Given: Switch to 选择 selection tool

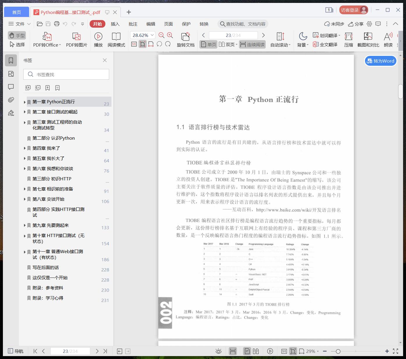Looking at the screenshot, I should click(x=17, y=45).
